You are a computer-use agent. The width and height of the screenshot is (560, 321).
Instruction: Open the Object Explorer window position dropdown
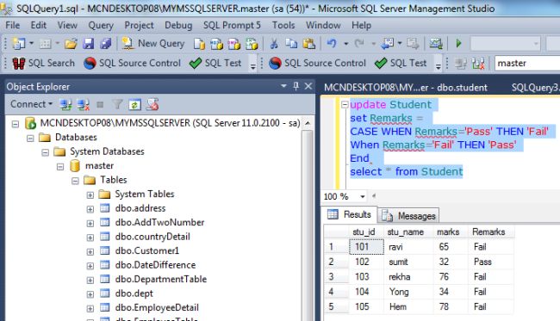click(x=283, y=86)
